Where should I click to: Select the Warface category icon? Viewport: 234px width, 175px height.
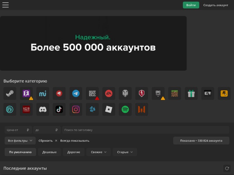coord(142,109)
